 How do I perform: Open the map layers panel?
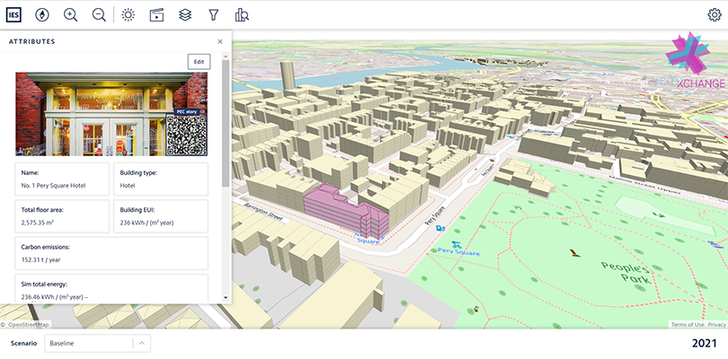[184, 14]
